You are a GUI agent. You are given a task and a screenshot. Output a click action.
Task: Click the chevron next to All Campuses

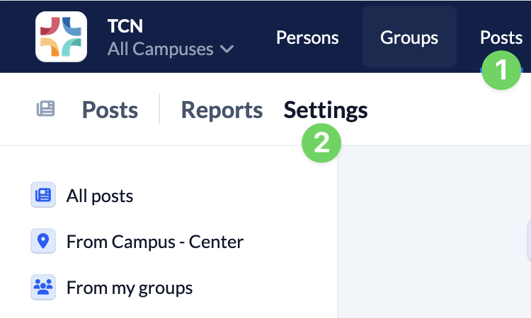tap(227, 49)
